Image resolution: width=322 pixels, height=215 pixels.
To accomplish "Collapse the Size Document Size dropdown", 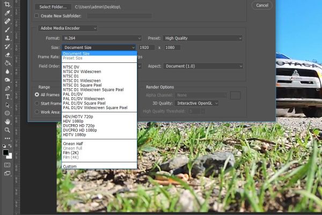I will (99, 47).
